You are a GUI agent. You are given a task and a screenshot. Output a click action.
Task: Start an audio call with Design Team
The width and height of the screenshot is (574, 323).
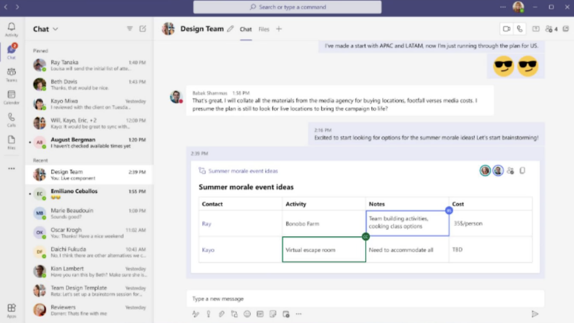pyautogui.click(x=520, y=29)
